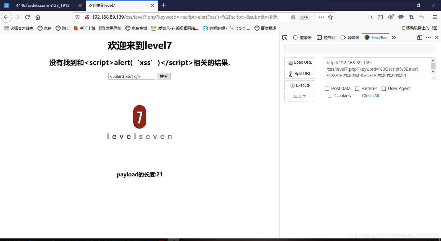Viewport: 441px width, 241px height.
Task: Open the DevTools meatball options menu
Action: pos(428,37)
